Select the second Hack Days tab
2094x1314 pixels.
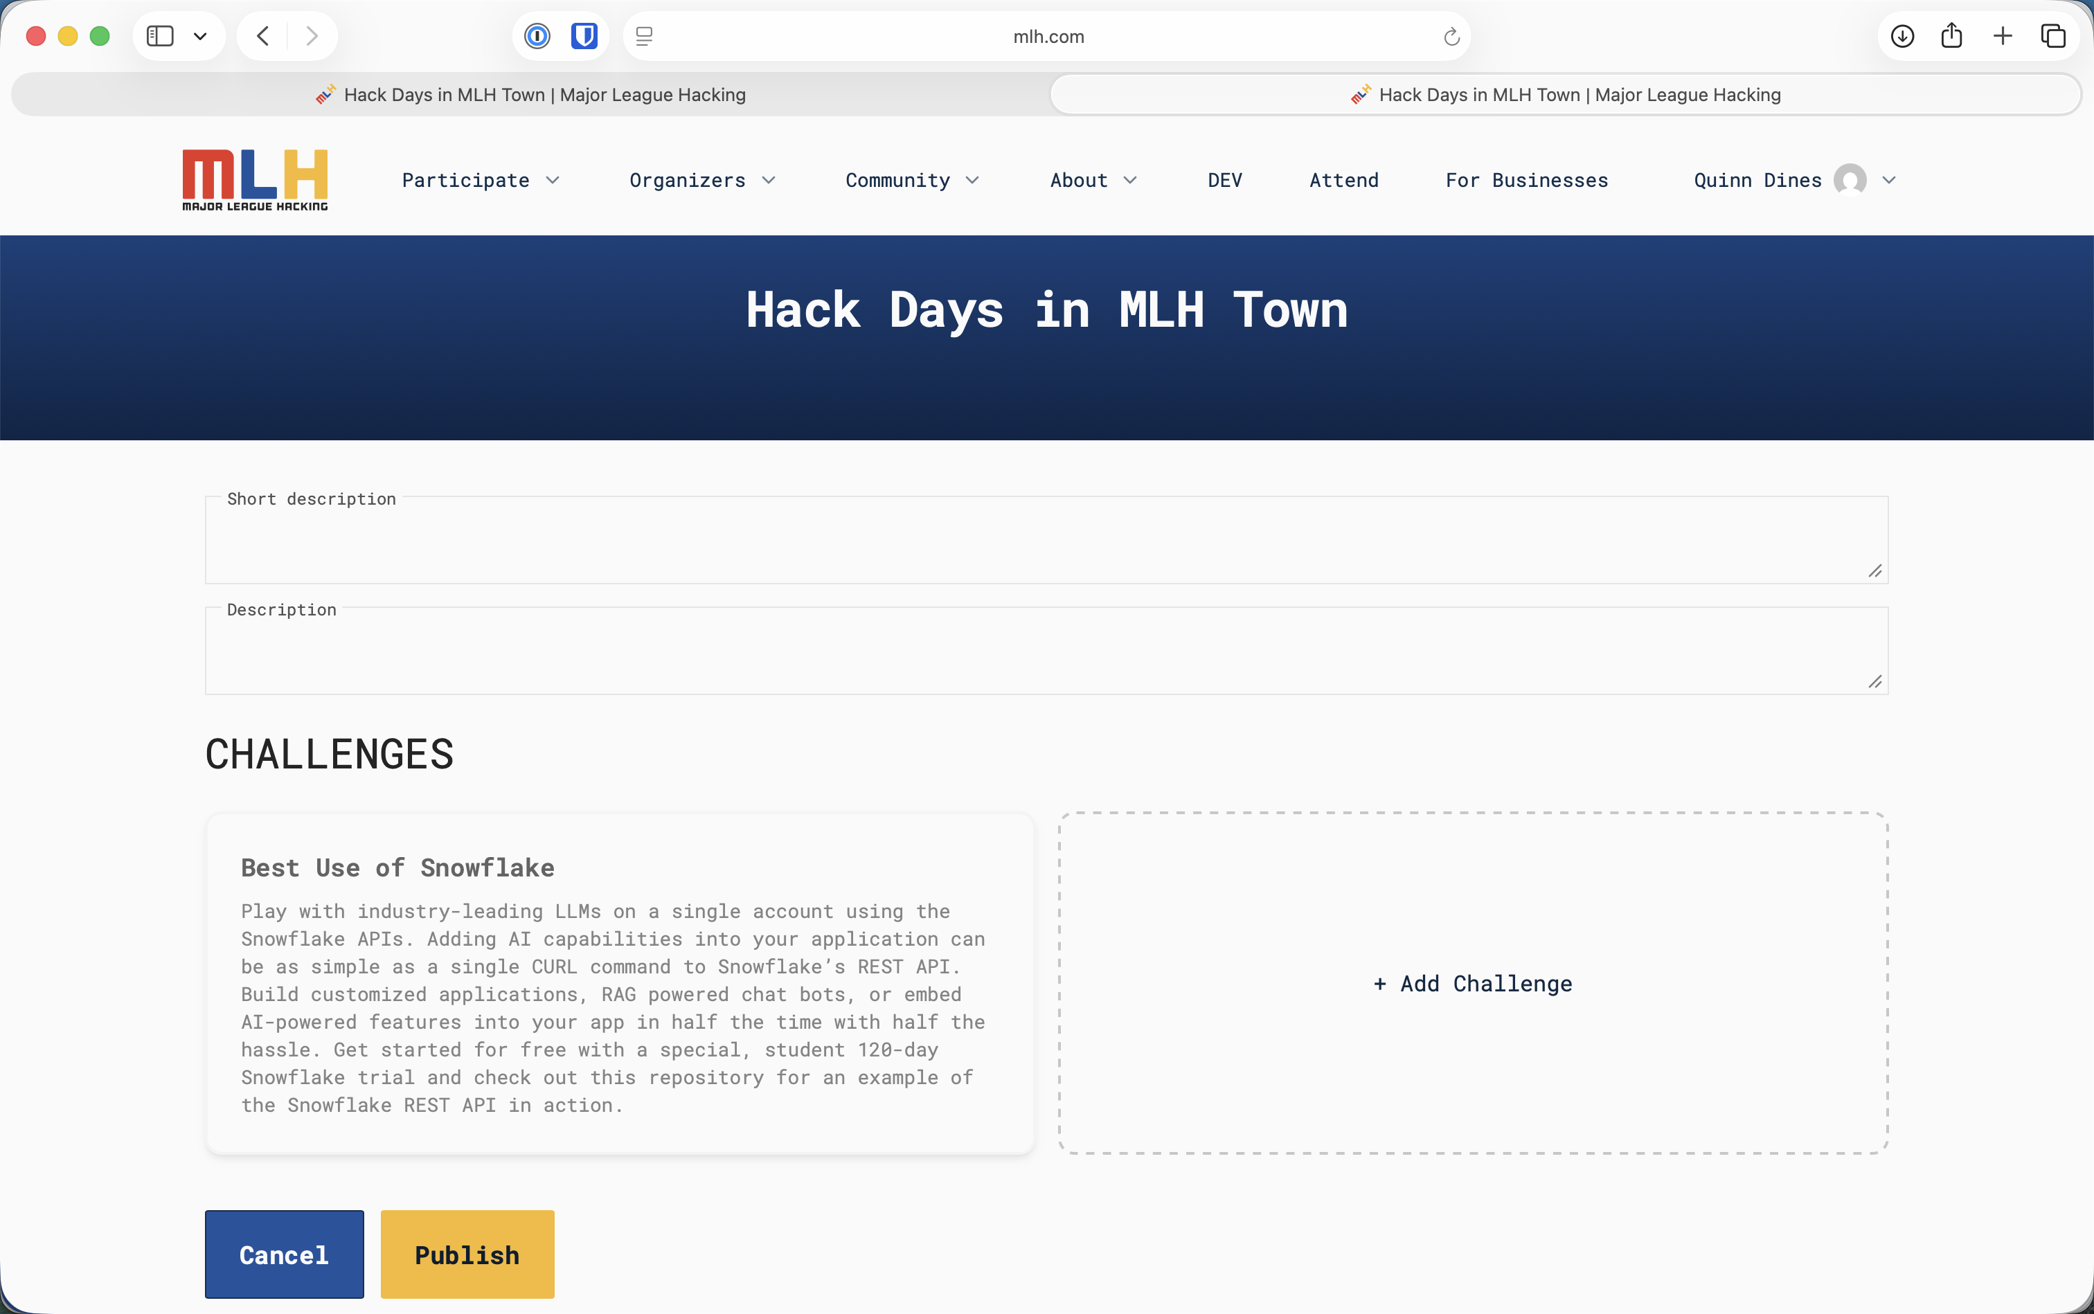tap(1566, 95)
